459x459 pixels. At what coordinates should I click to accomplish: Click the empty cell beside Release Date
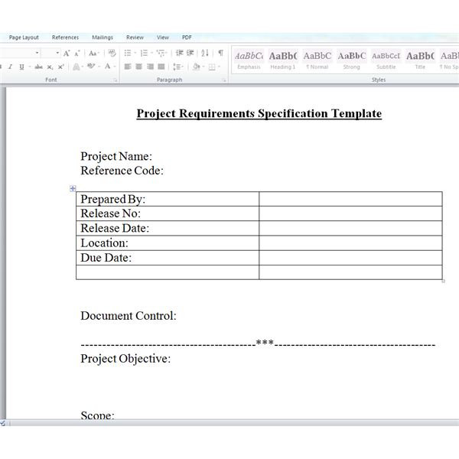tap(350, 228)
